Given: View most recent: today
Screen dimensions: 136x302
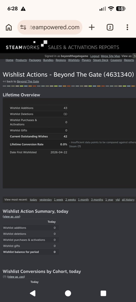Looking at the screenshot, I should (33, 200).
